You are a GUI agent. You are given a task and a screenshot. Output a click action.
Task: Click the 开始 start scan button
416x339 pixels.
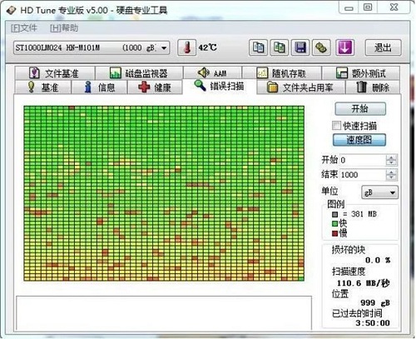pos(360,108)
